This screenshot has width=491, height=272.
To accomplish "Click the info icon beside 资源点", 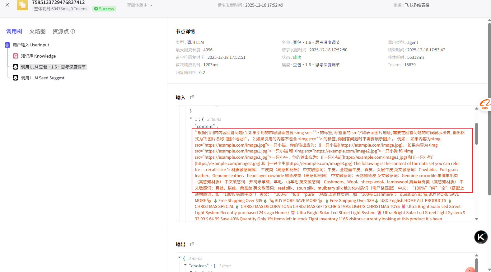I will [x=73, y=31].
